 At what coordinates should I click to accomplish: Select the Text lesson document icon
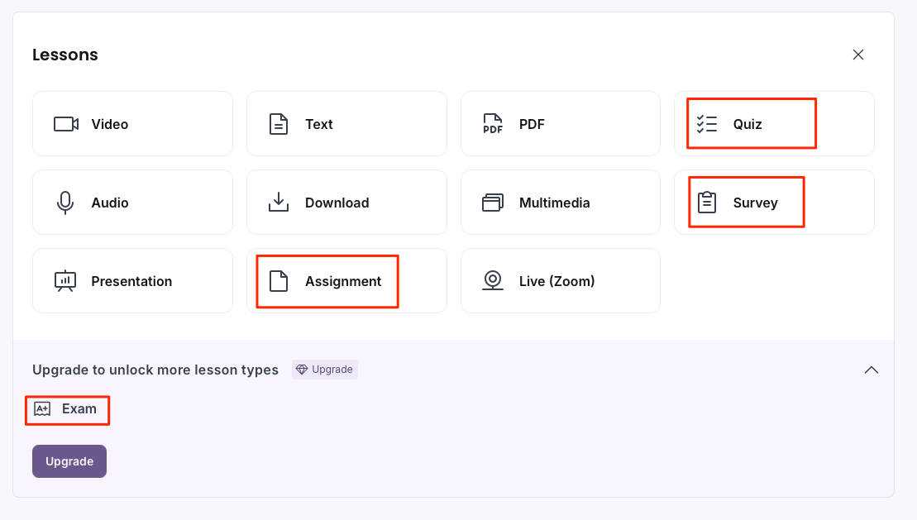pyautogui.click(x=279, y=123)
